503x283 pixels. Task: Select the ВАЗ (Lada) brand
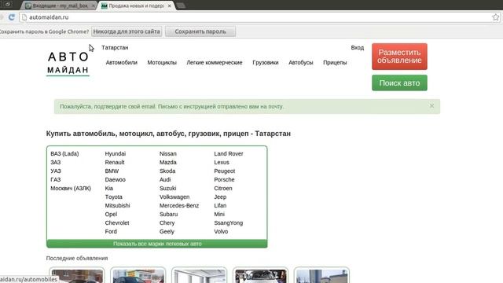coord(64,154)
